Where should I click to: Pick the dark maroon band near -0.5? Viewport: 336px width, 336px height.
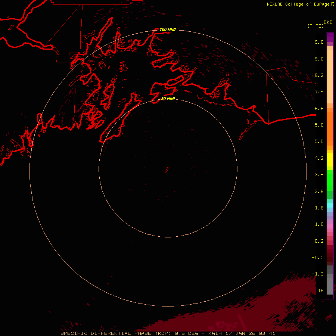(330, 257)
